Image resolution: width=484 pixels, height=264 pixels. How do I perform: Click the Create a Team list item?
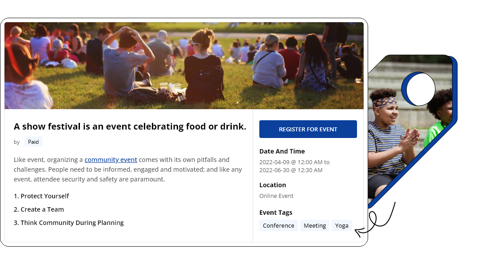pos(39,209)
